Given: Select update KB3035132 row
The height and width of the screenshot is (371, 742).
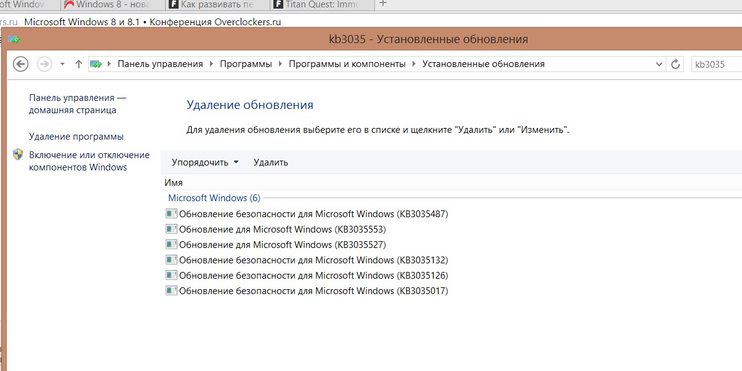Looking at the screenshot, I should pyautogui.click(x=307, y=260).
